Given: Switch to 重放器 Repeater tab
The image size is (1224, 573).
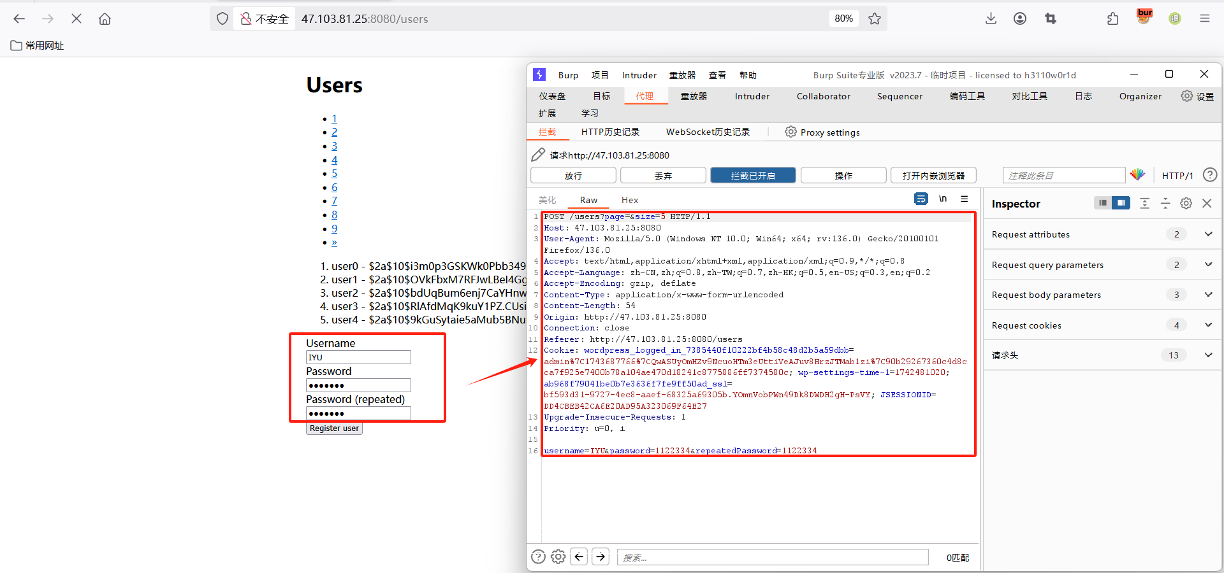Looking at the screenshot, I should pos(694,96).
